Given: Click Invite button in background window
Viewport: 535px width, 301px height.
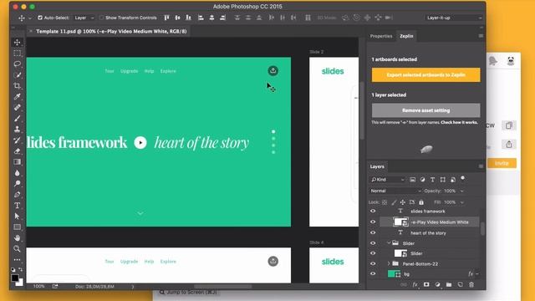Looking at the screenshot, I should tap(502, 163).
